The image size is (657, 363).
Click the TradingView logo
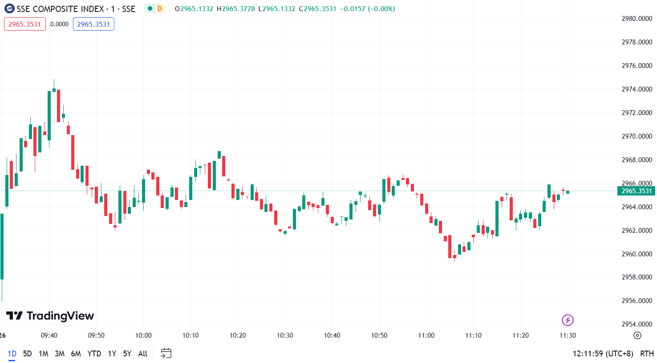[50, 316]
